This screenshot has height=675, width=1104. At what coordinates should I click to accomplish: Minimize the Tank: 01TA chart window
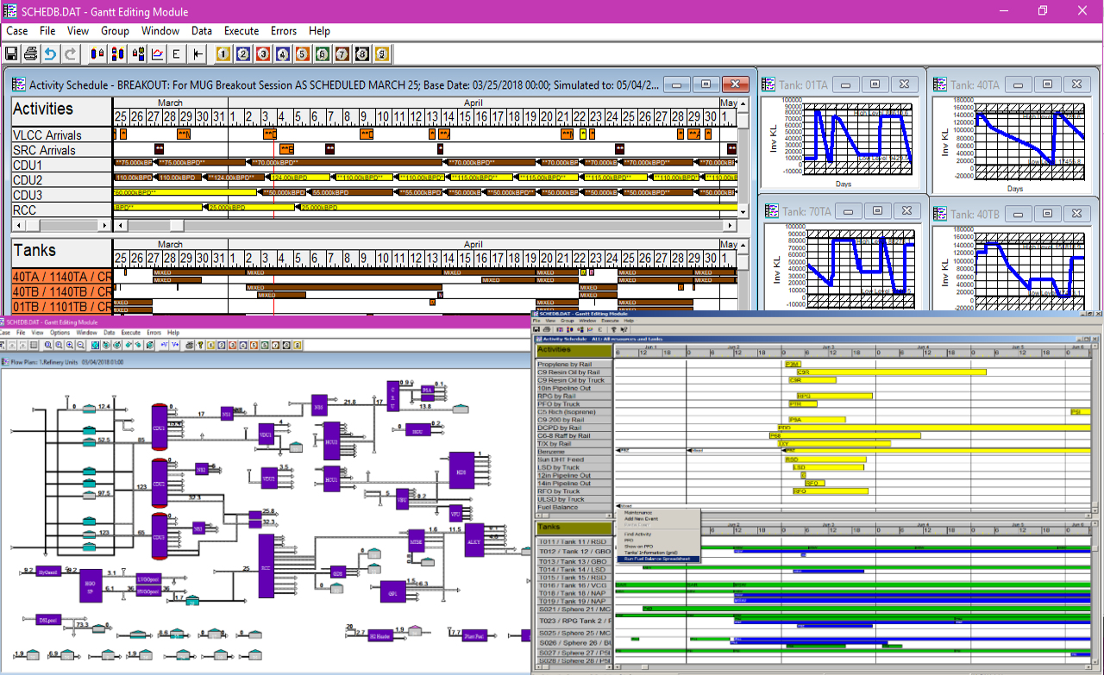tap(846, 84)
